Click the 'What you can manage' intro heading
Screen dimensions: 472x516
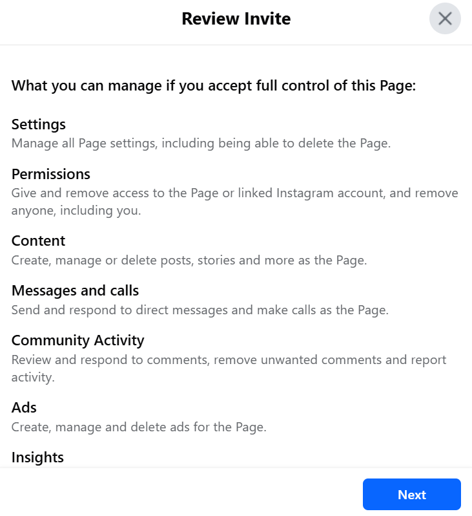click(214, 86)
